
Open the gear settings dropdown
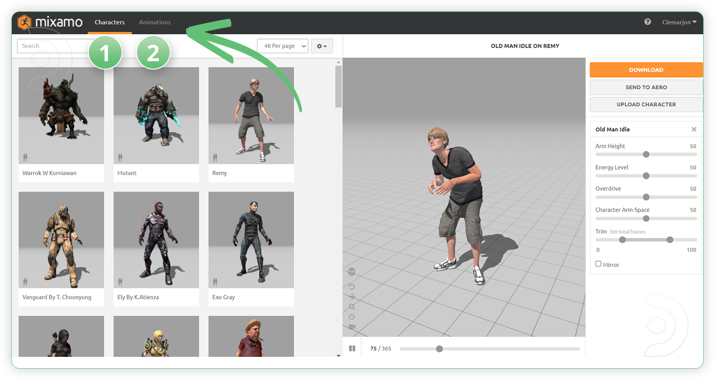[x=322, y=46]
